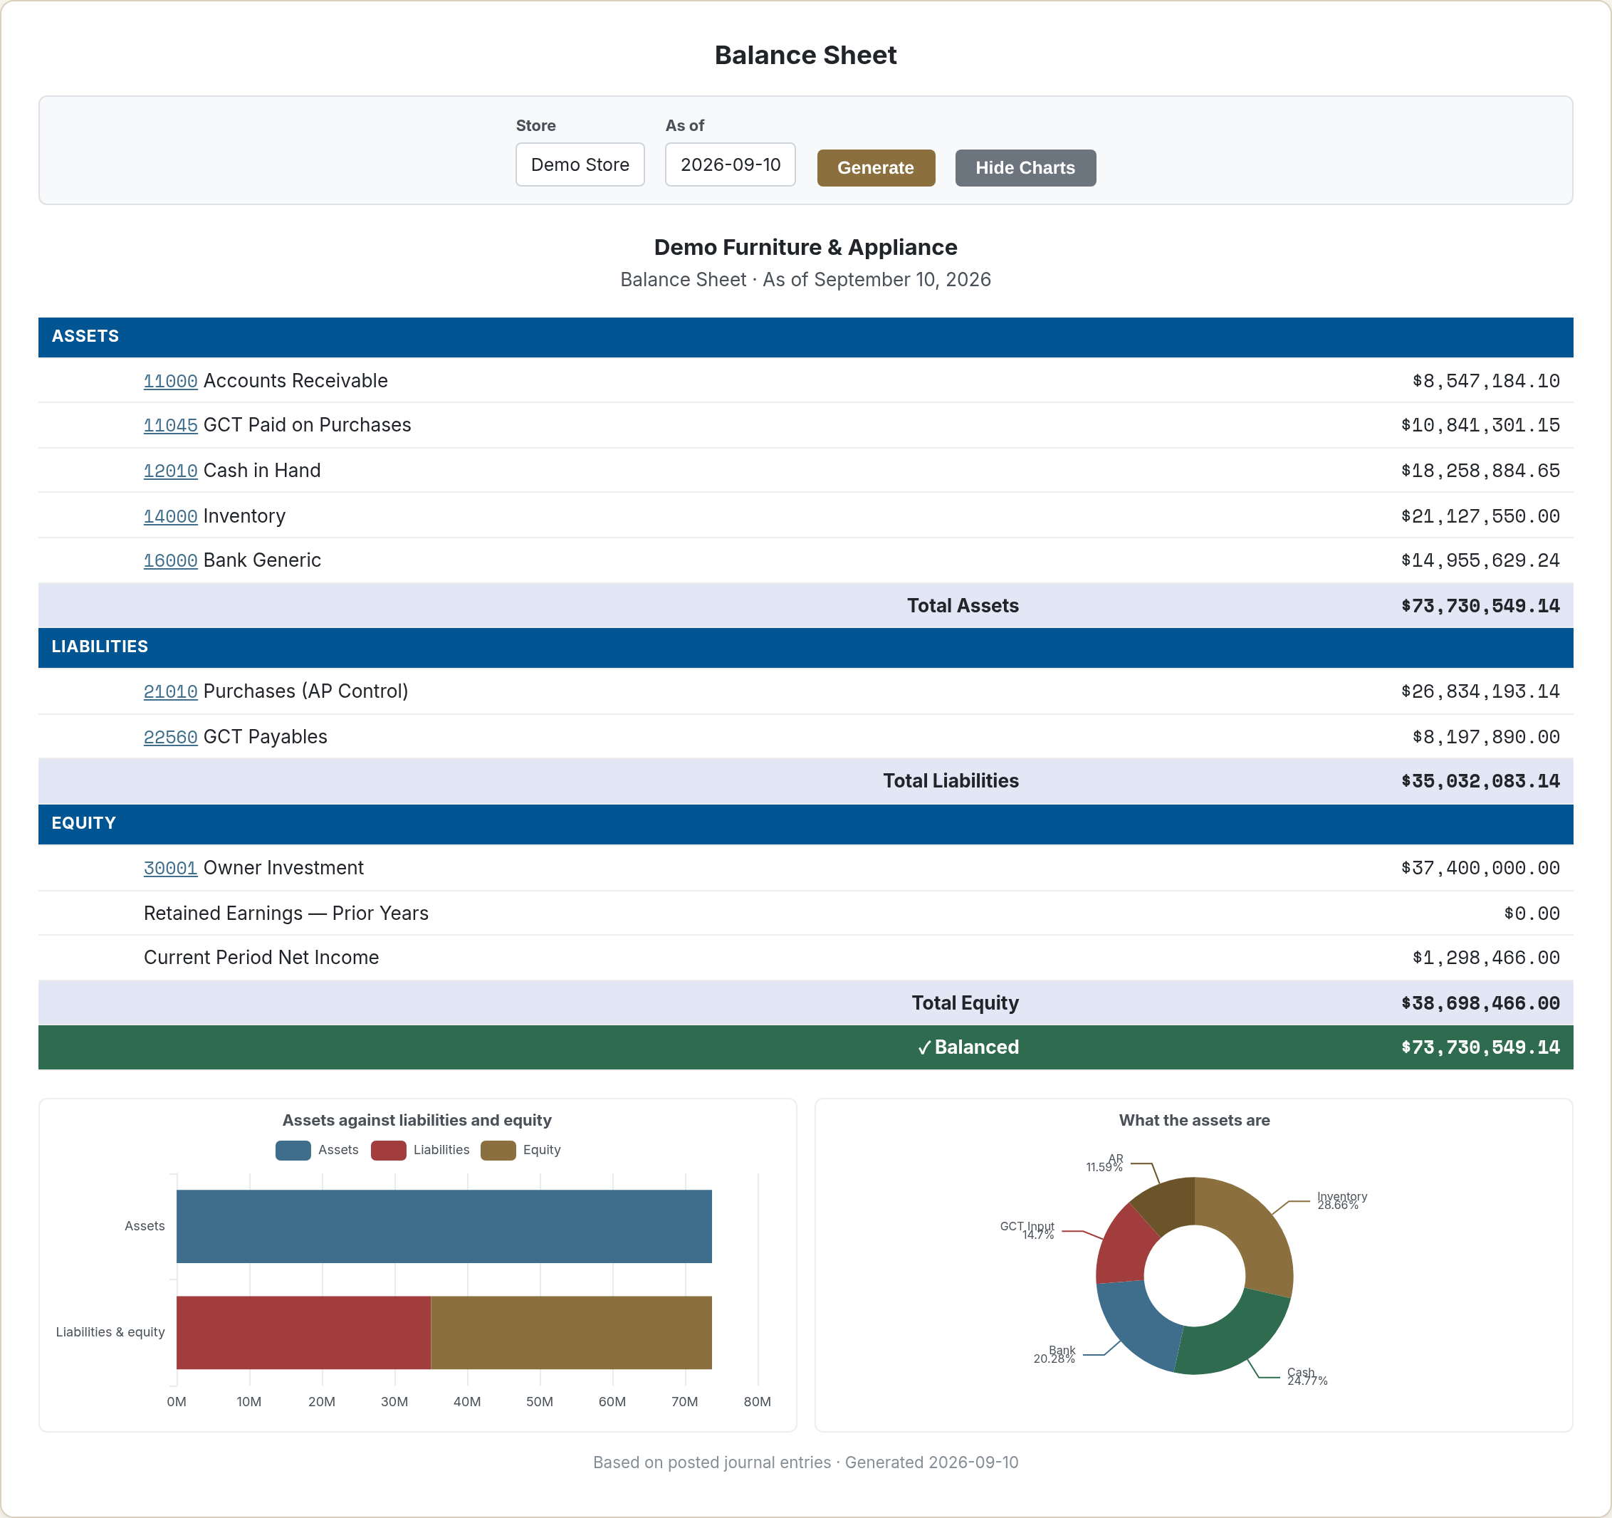This screenshot has height=1518, width=1612.
Task: Click the Balanced status label
Action: 968,1047
